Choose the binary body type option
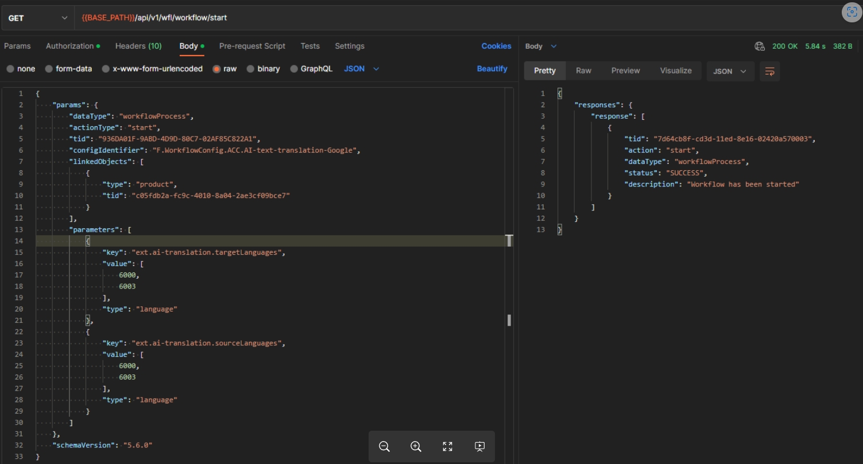Image resolution: width=863 pixels, height=464 pixels. (x=250, y=69)
